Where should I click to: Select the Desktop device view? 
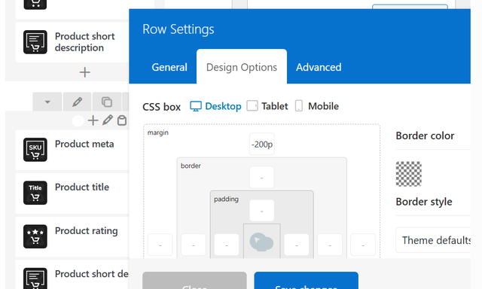(215, 106)
